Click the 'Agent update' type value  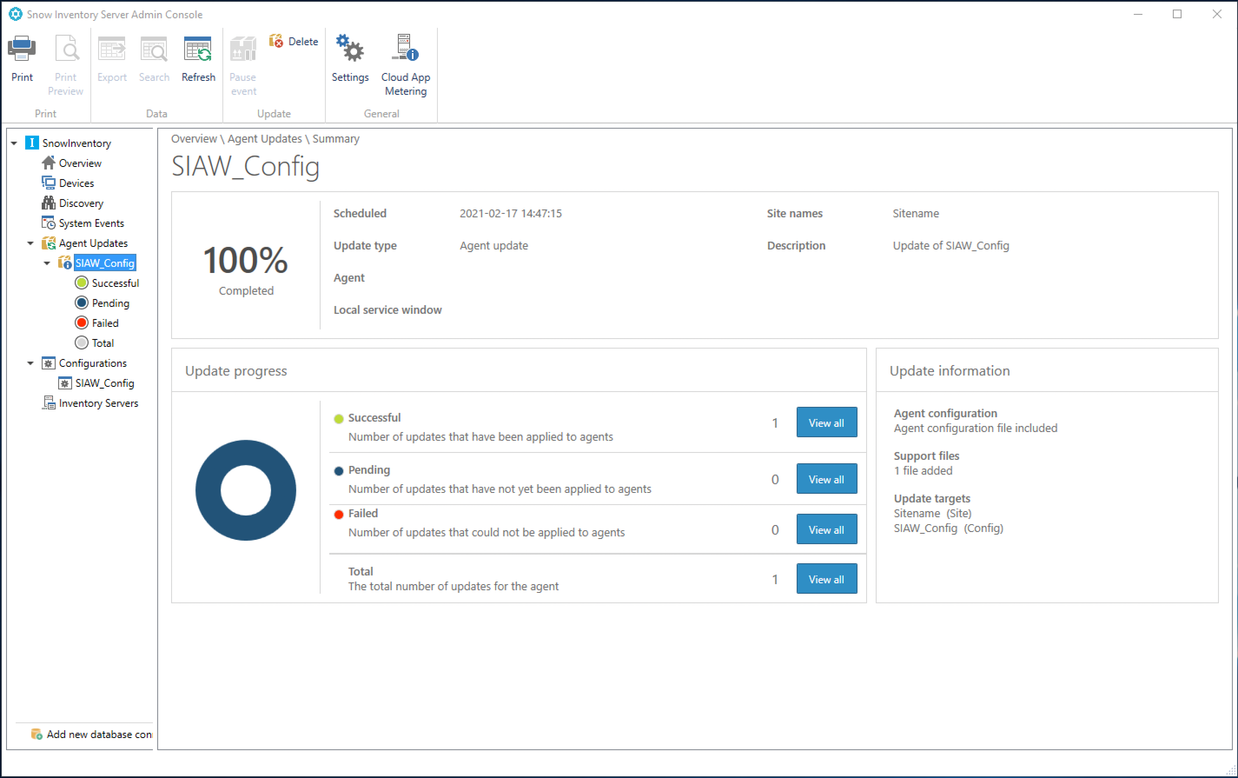[x=493, y=246]
